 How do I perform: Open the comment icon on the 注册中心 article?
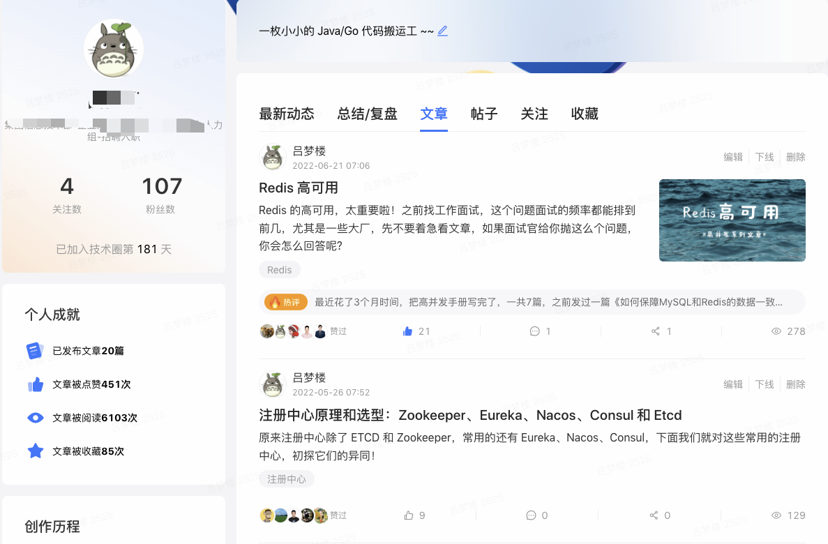point(531,515)
